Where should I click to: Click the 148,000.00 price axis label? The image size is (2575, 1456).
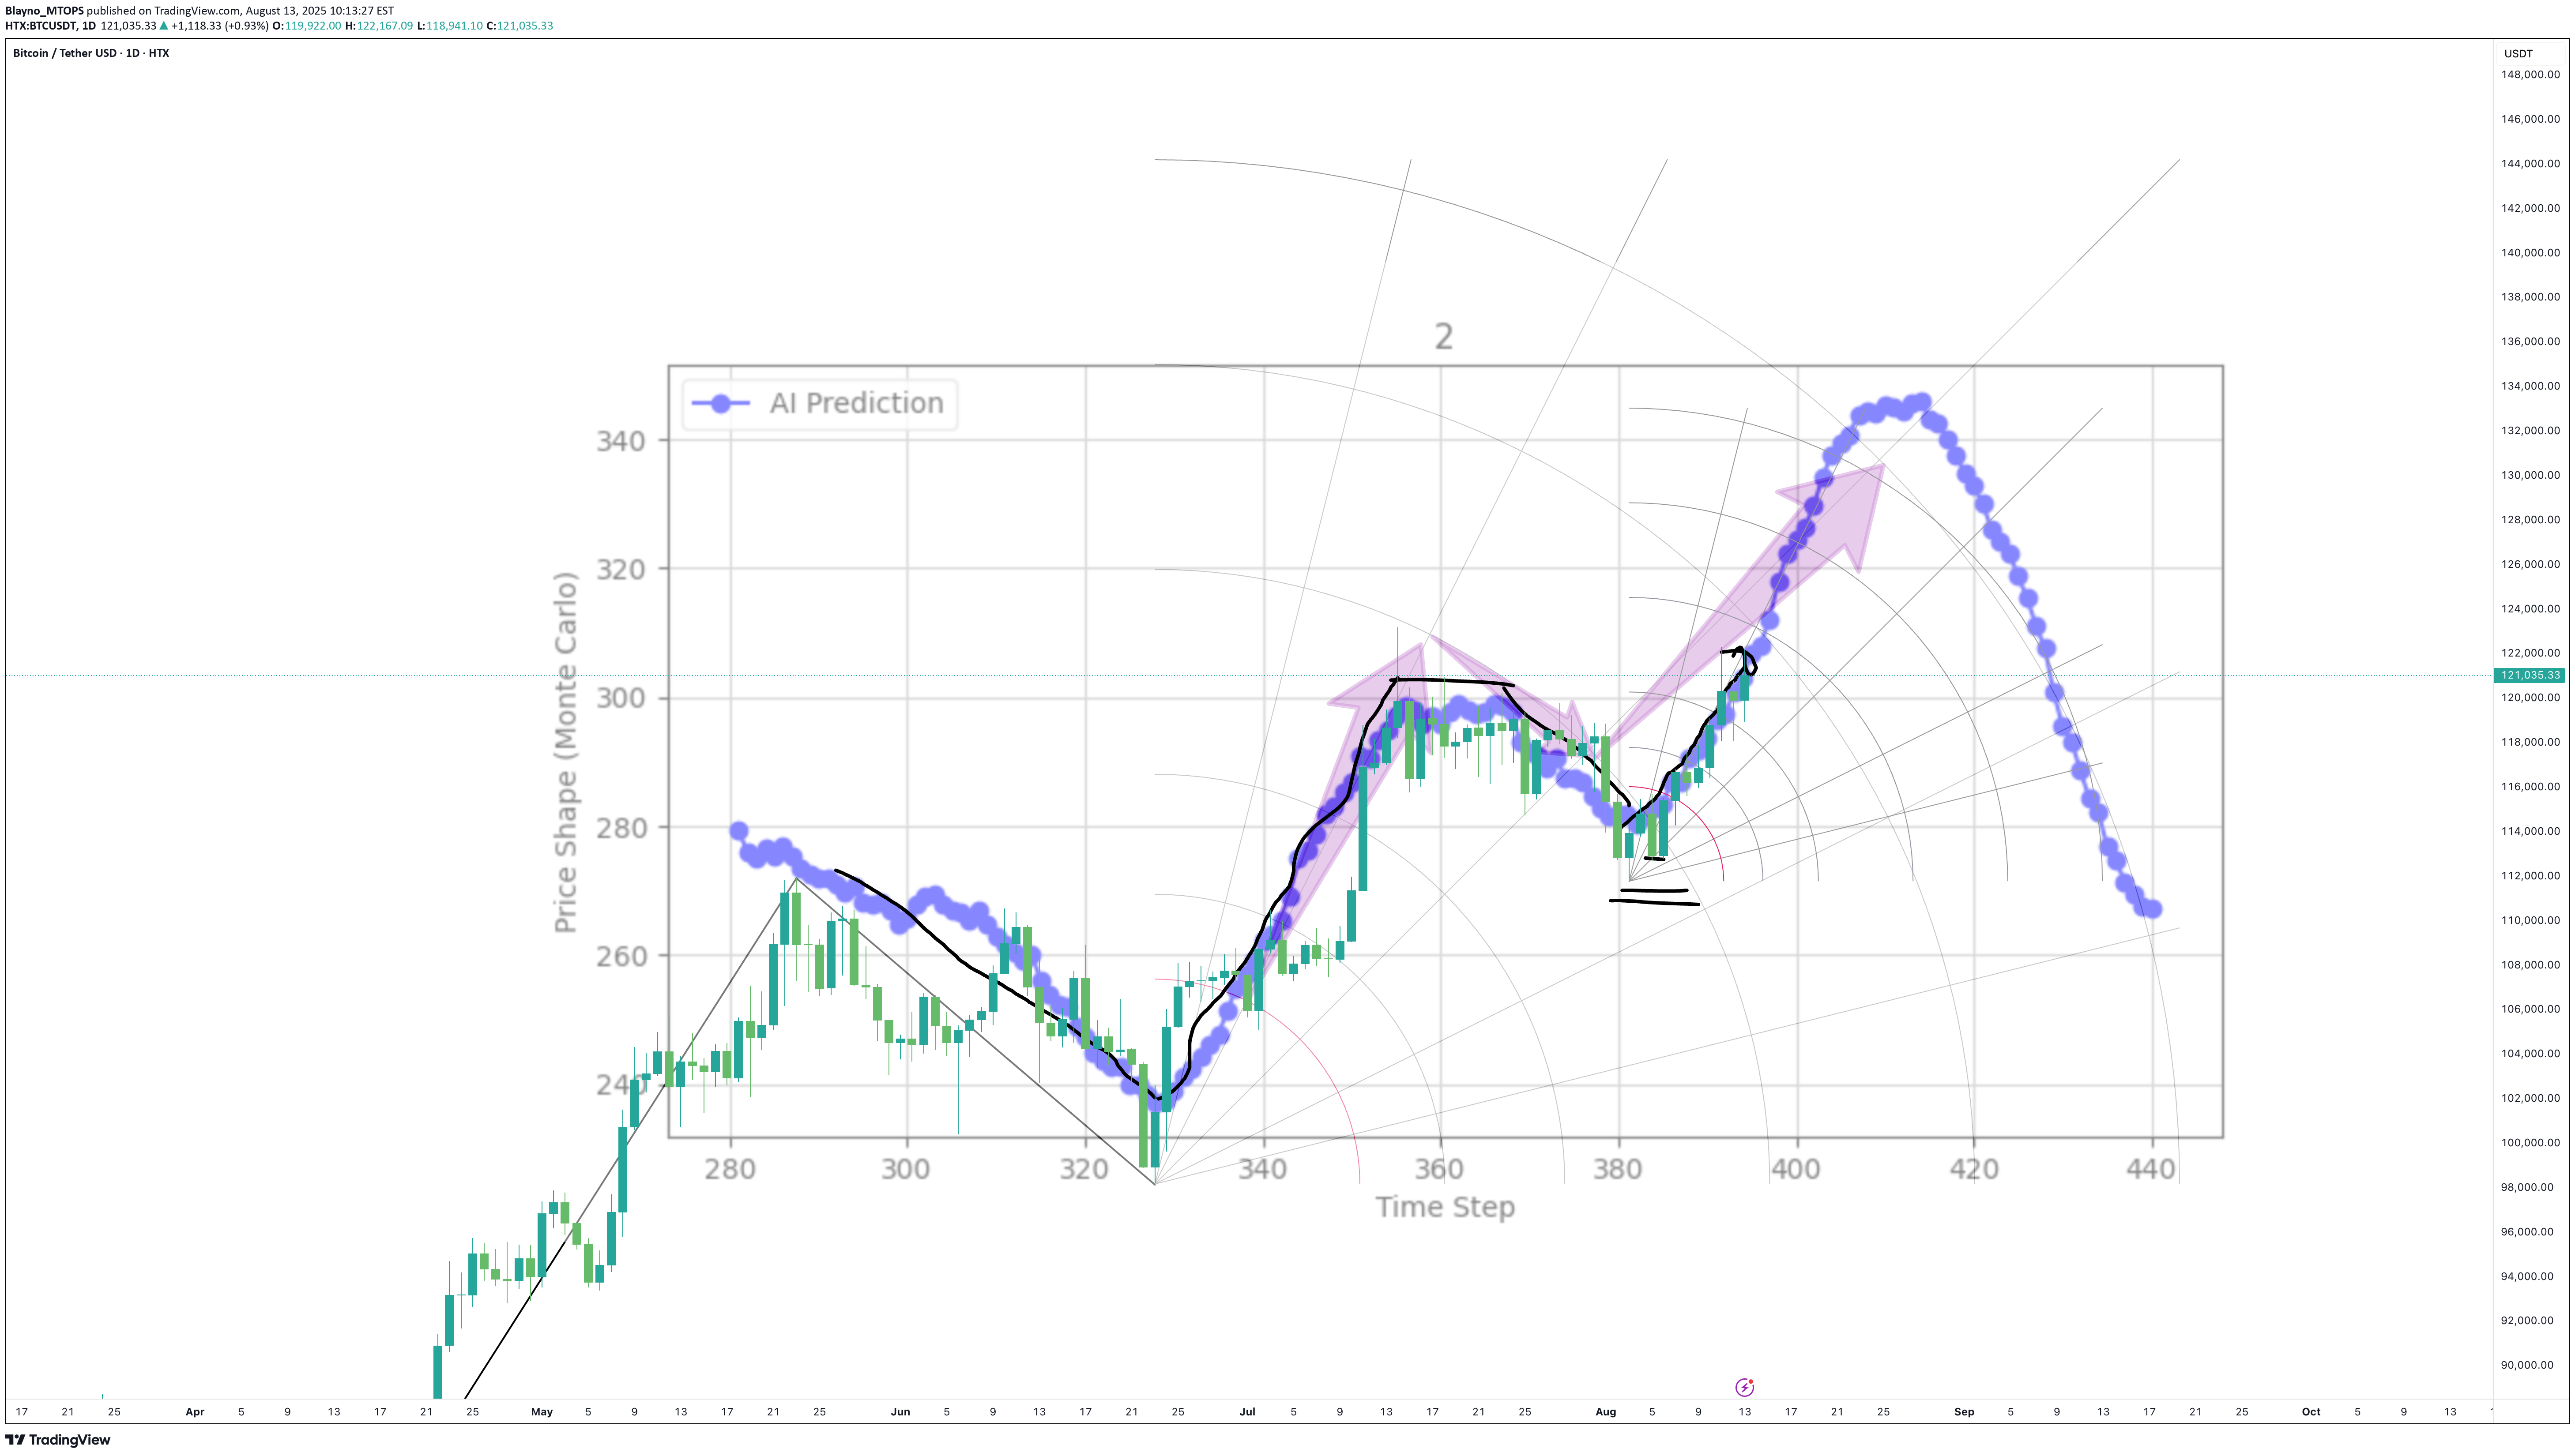tap(2530, 74)
